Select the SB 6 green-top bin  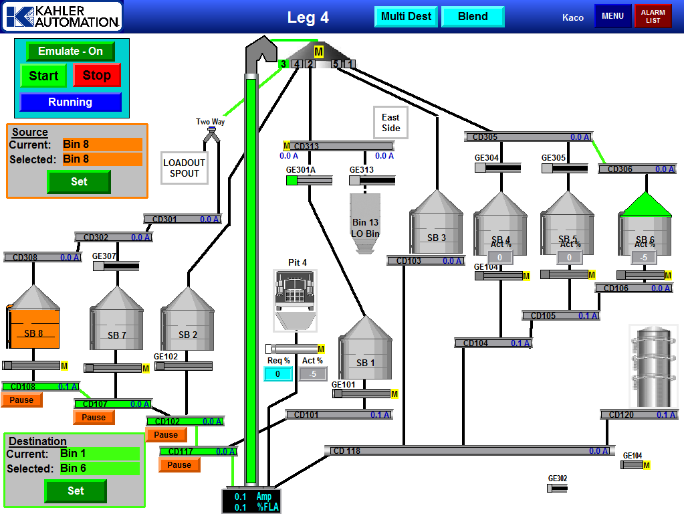pos(646,224)
